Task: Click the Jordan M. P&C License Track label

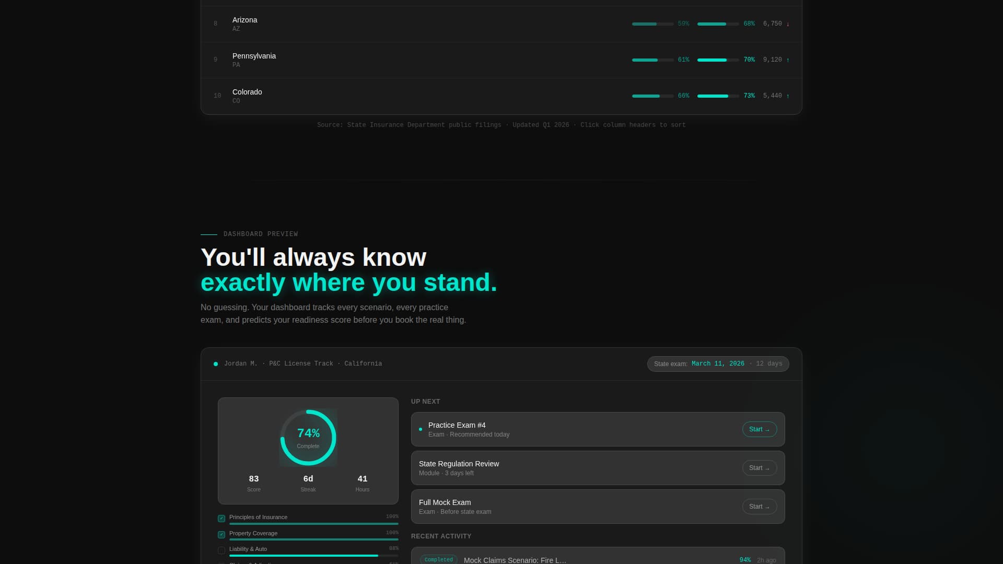Action: point(303,364)
